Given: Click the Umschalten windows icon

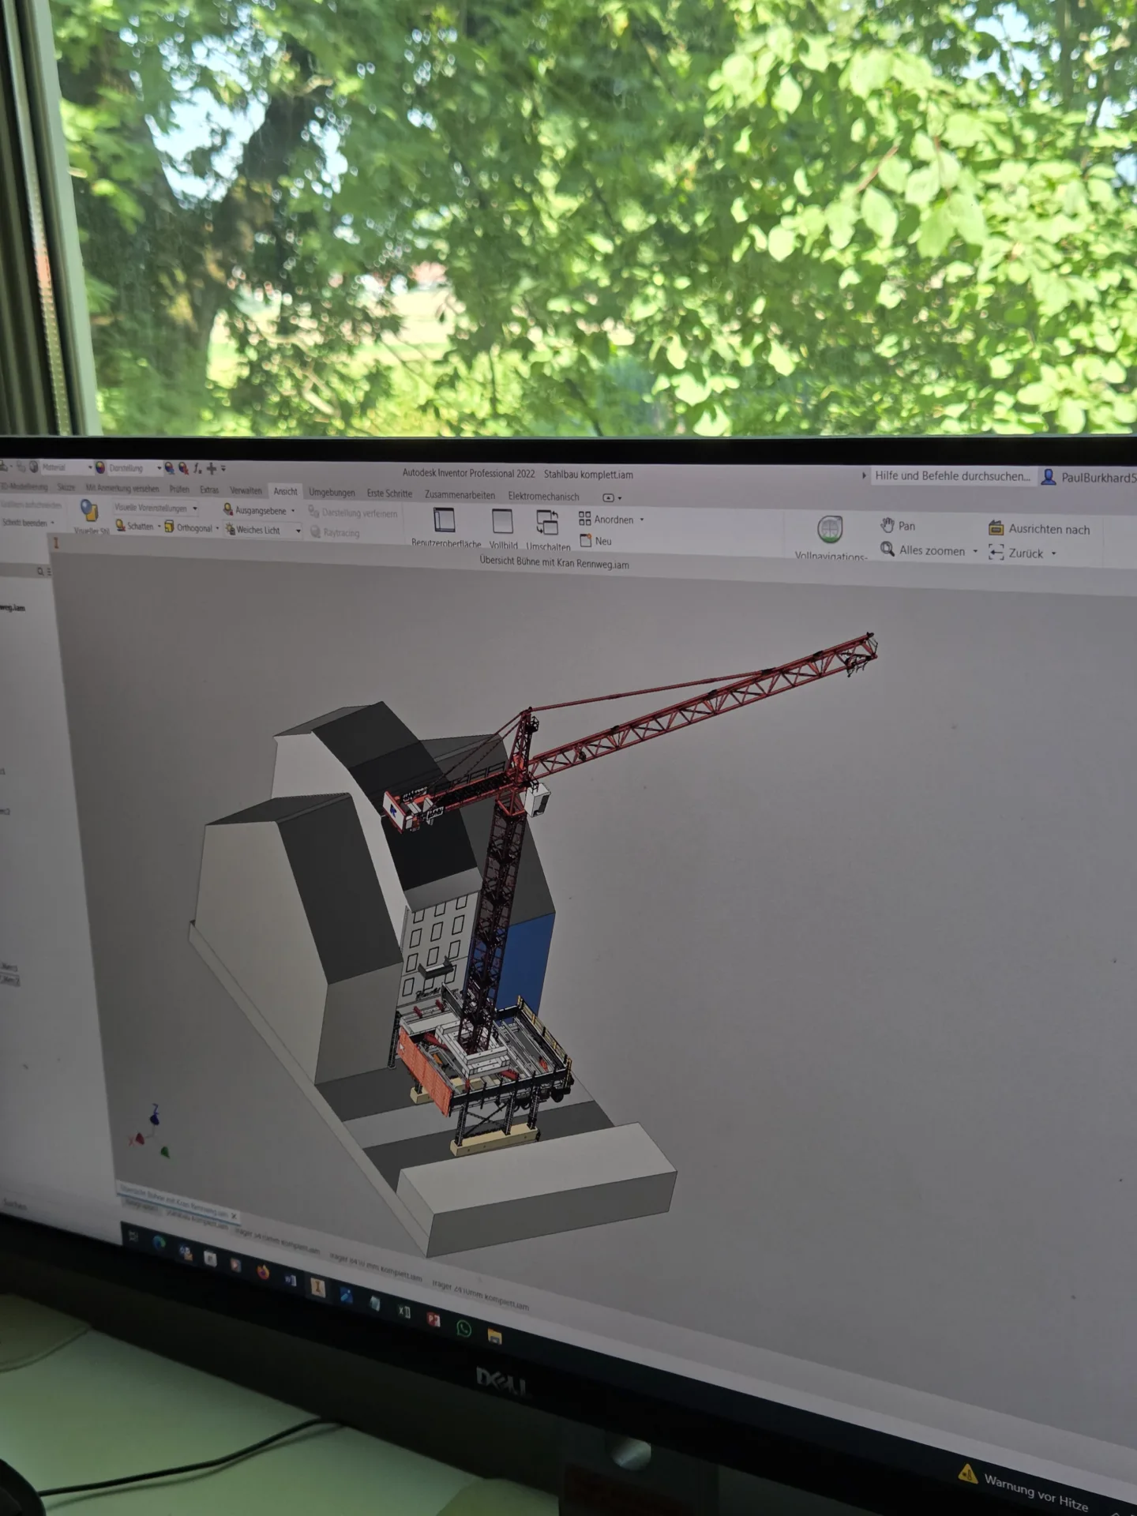Looking at the screenshot, I should tap(547, 523).
